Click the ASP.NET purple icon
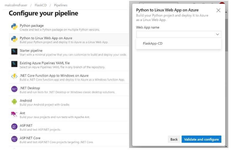237x154 pixels. (14, 127)
